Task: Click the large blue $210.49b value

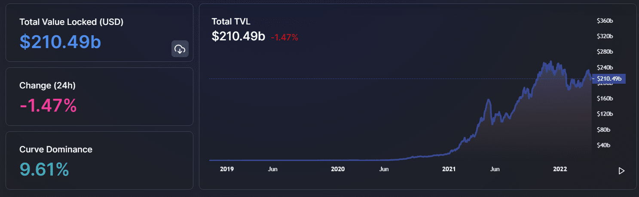Action: (x=60, y=42)
